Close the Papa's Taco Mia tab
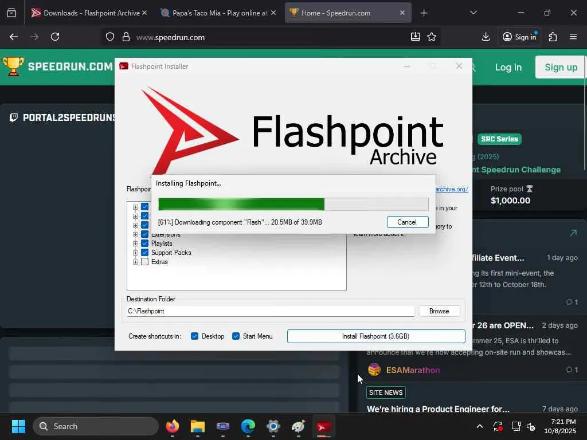 (x=273, y=13)
